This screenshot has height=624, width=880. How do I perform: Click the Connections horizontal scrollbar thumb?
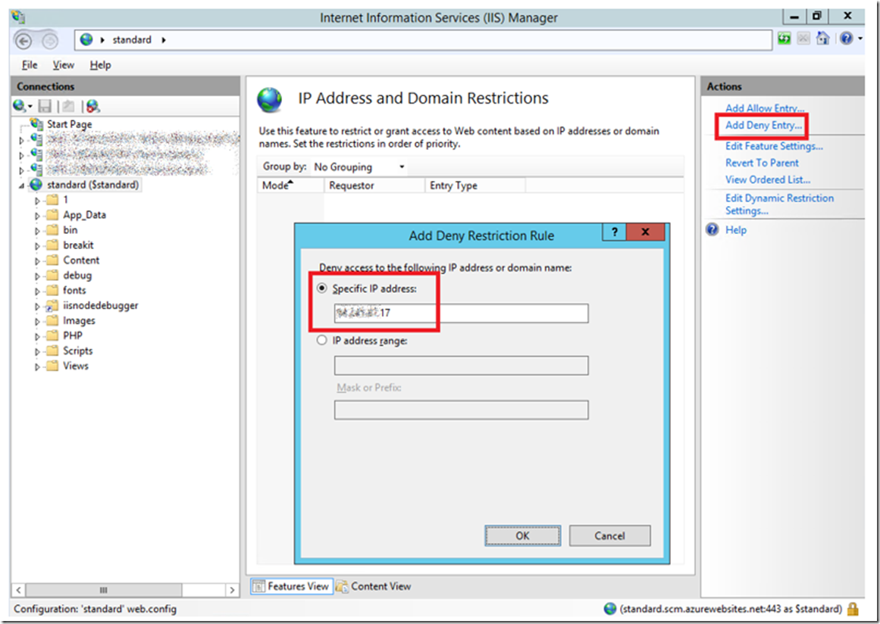tap(104, 590)
